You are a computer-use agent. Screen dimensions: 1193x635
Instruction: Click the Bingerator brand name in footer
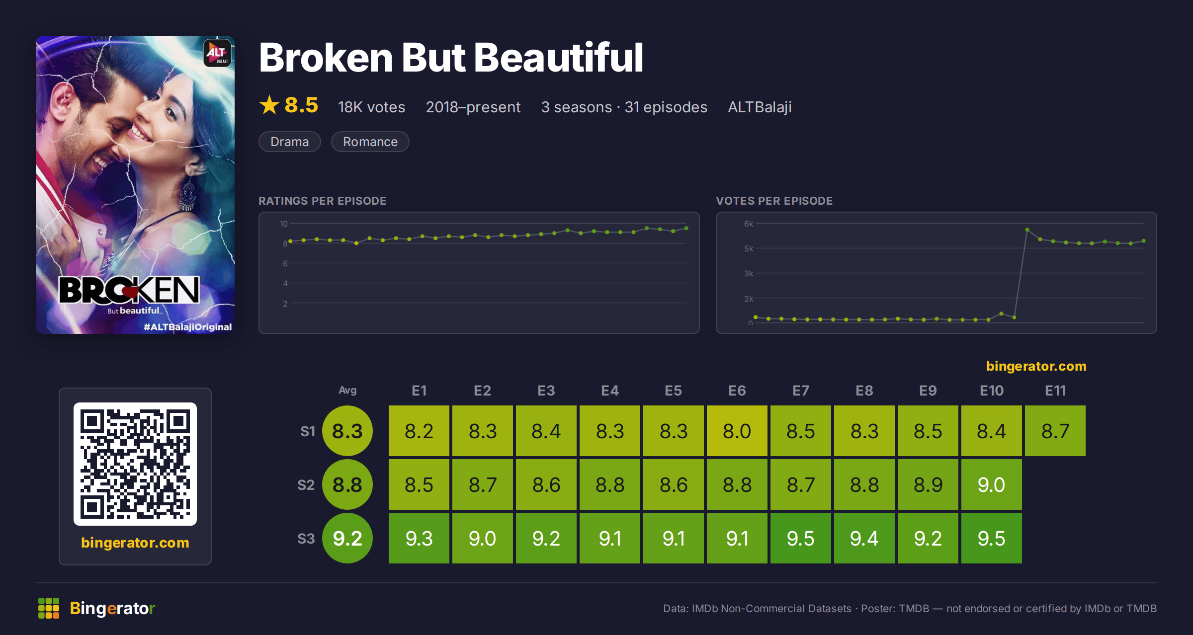tap(112, 608)
